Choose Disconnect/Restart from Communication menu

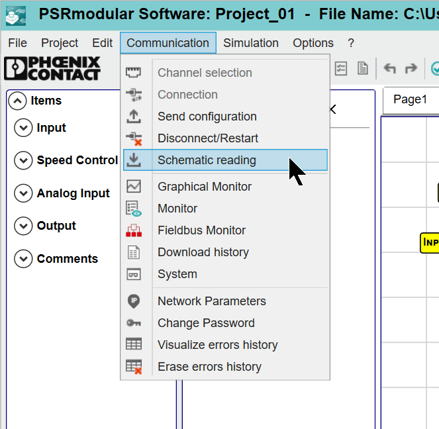click(208, 138)
